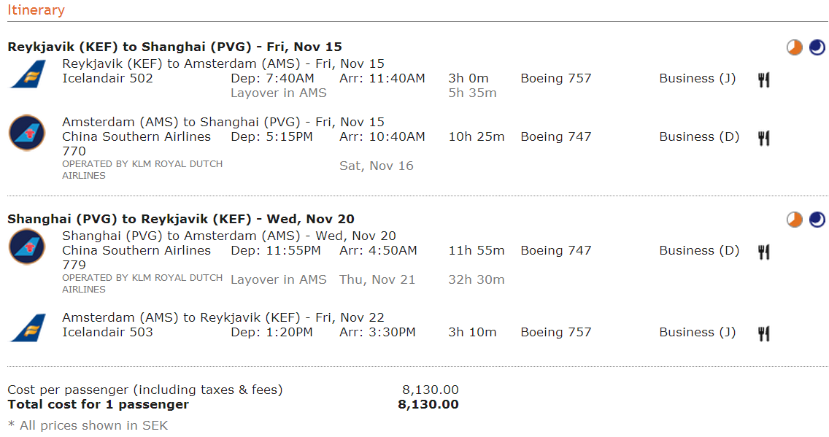Screen dimensions: 829x437
Task: Click orange daytime icon on outbound trip
Action: 794,47
